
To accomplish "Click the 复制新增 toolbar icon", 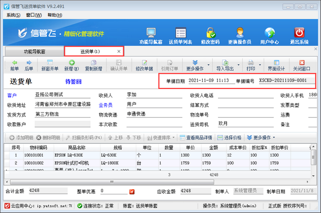I will coord(93,63).
